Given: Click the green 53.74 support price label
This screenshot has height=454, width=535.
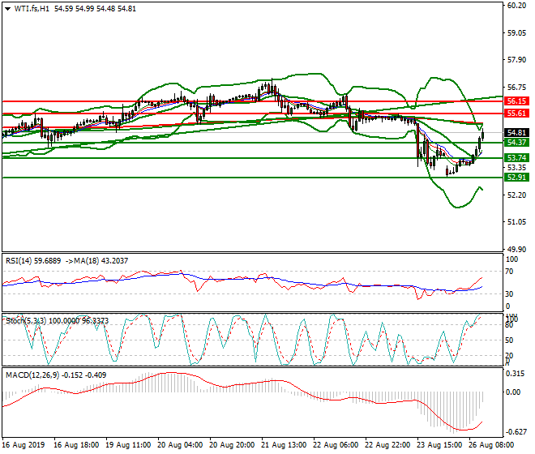Looking at the screenshot, I should point(516,158).
